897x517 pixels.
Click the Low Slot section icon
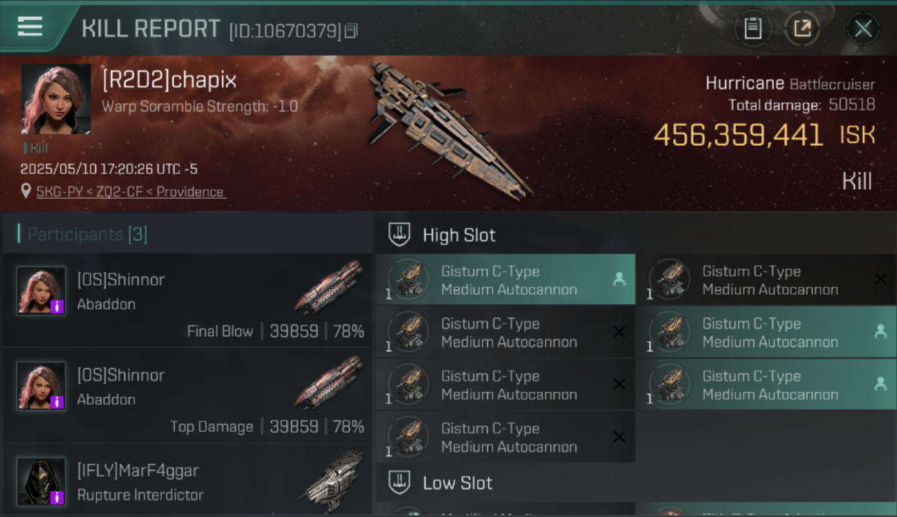399,483
